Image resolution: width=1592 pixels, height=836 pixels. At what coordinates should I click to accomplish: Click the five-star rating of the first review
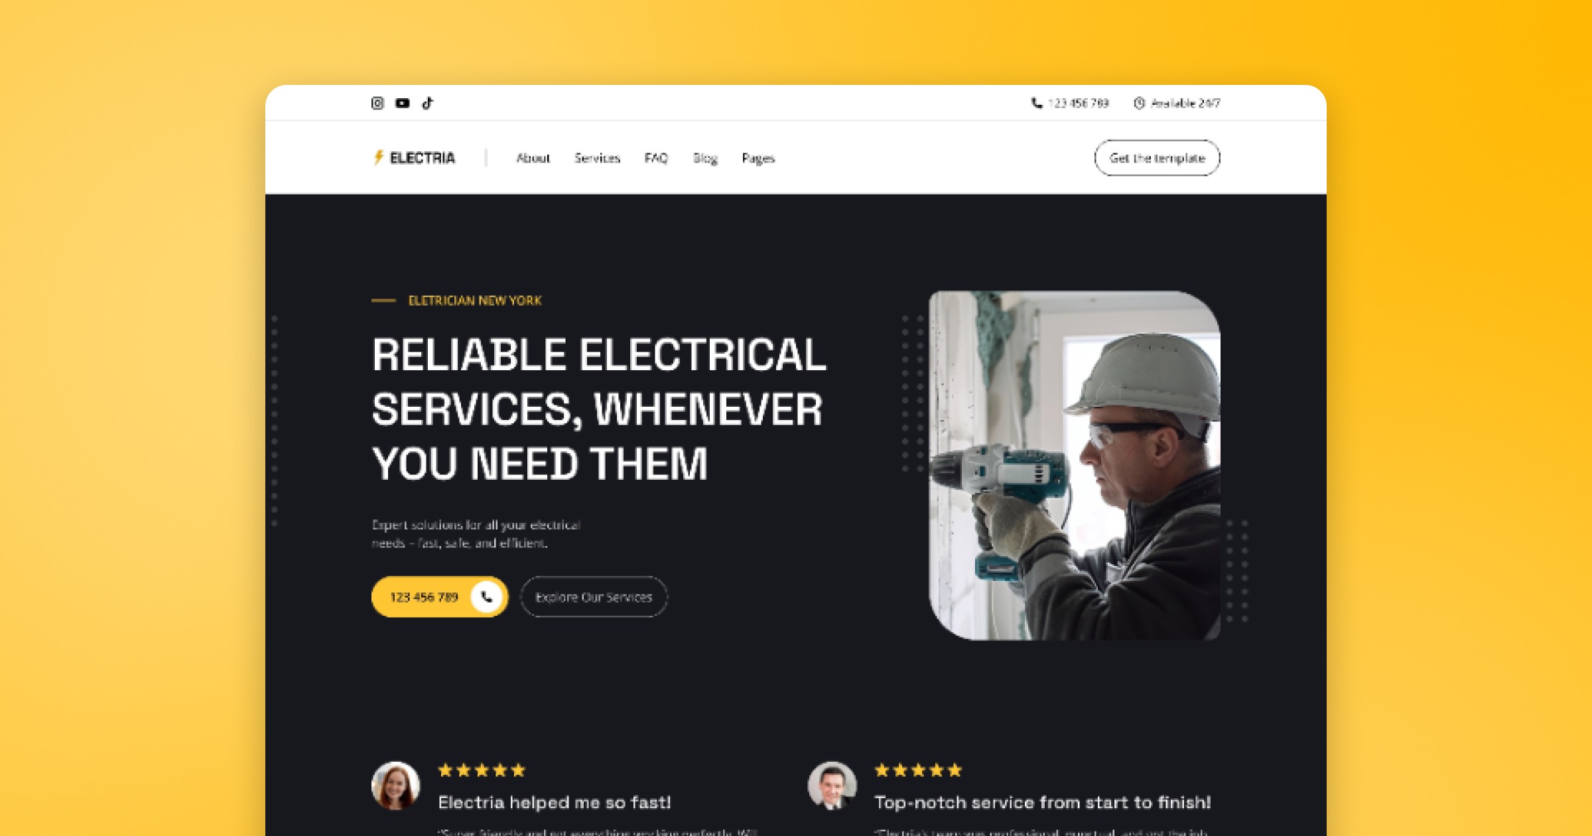(482, 770)
